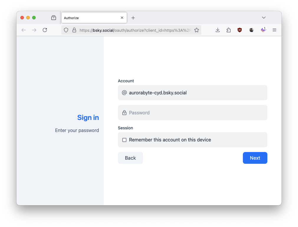
Task: Select the Authorize tab
Action: pos(88,18)
